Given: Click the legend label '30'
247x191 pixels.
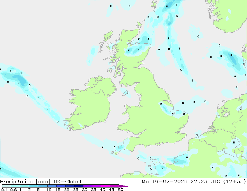Looking at the screenshot, I should click(x=85, y=189).
